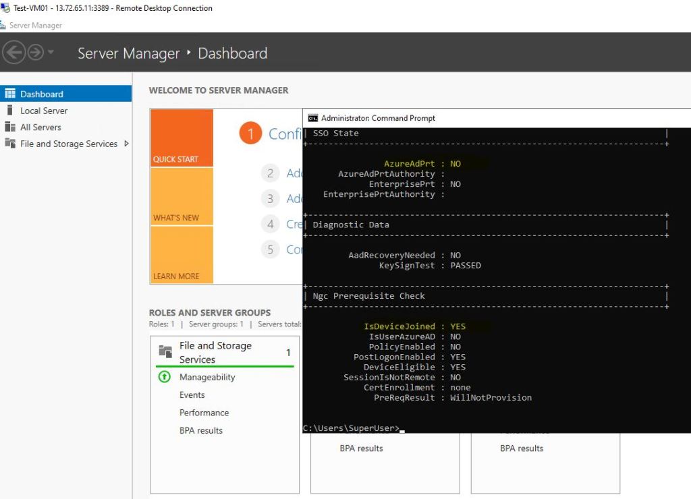Screen dimensions: 691x499
Task: Select Local Server in the navigation pane
Action: click(44, 111)
